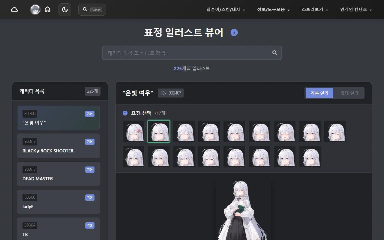Click the 기본 tag on 900512 card
This screenshot has height=240, width=384.
(90, 142)
